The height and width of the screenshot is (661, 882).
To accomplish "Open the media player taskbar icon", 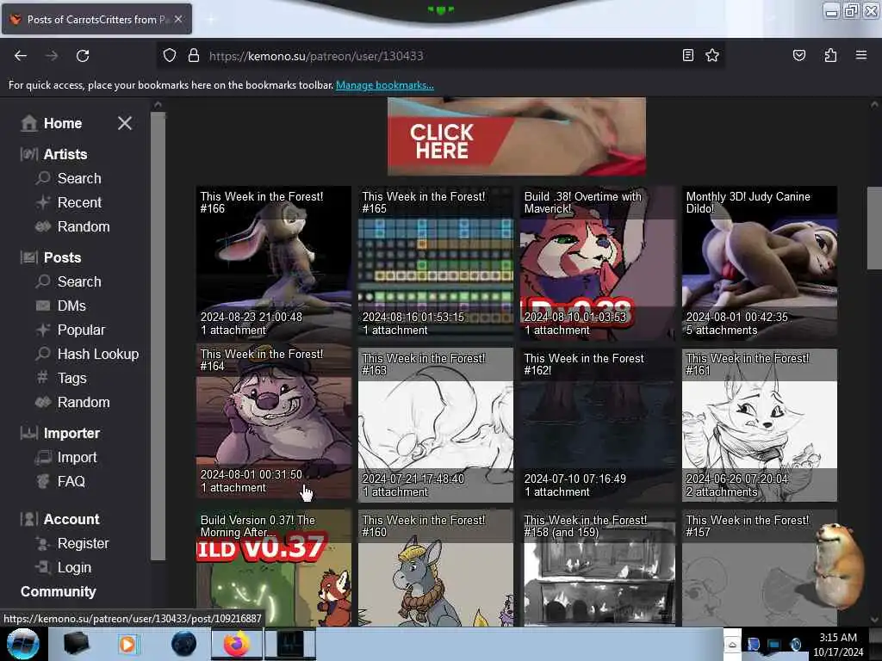I will (x=127, y=644).
